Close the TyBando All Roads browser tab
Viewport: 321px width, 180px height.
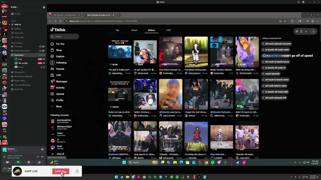click(x=79, y=15)
